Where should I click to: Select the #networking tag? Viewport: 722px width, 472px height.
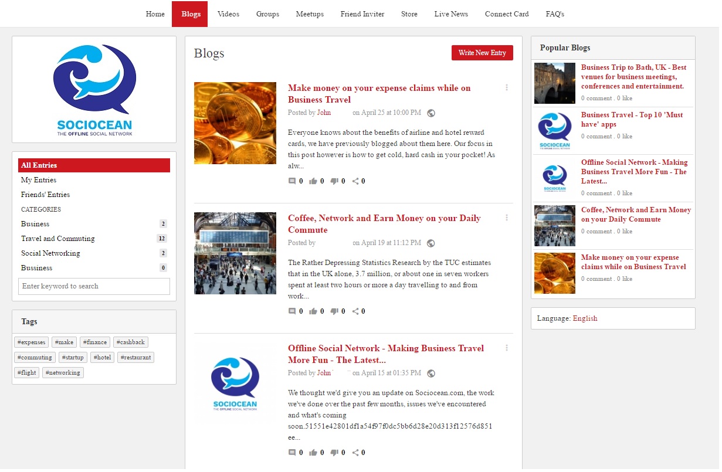[x=63, y=373]
